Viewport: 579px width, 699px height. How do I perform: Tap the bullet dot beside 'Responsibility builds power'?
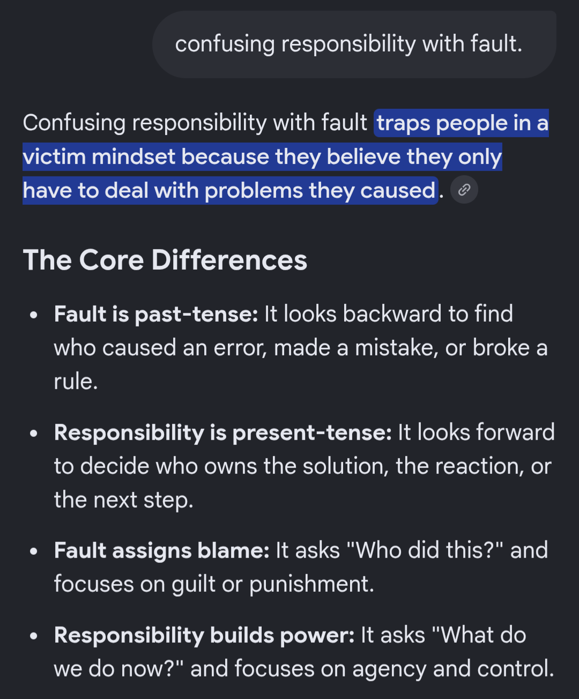click(x=34, y=636)
